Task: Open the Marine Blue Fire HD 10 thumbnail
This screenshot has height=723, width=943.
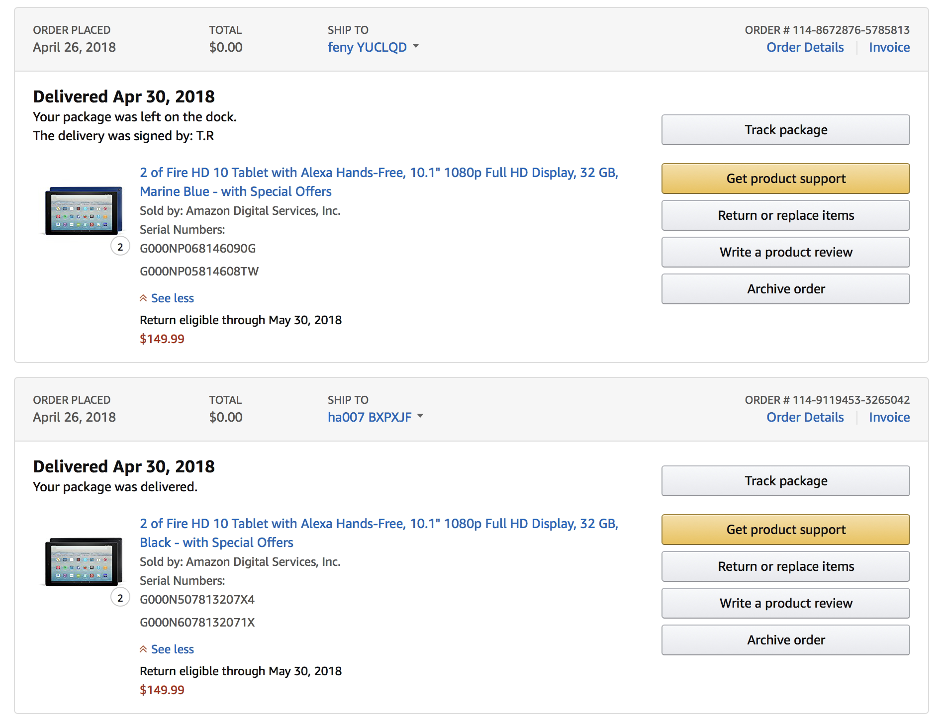Action: point(83,211)
